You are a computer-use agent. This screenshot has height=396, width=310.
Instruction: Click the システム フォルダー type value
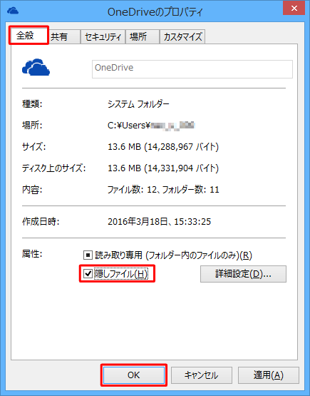(x=138, y=104)
